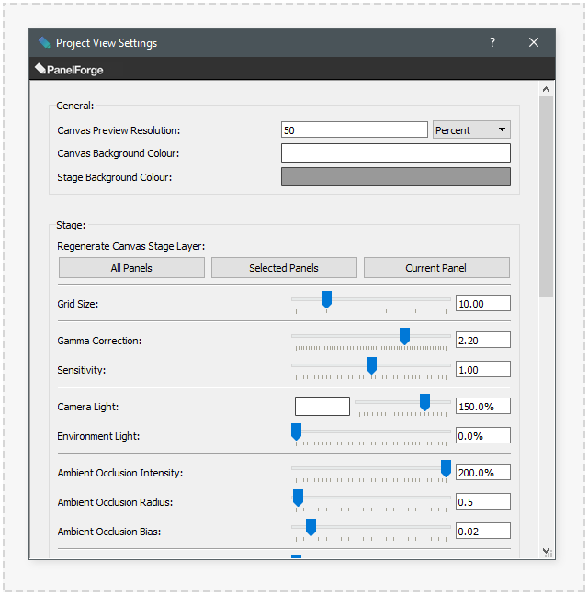Click the Ambient Occlusion Intensity value field
This screenshot has height=594, width=588.
[x=482, y=473]
